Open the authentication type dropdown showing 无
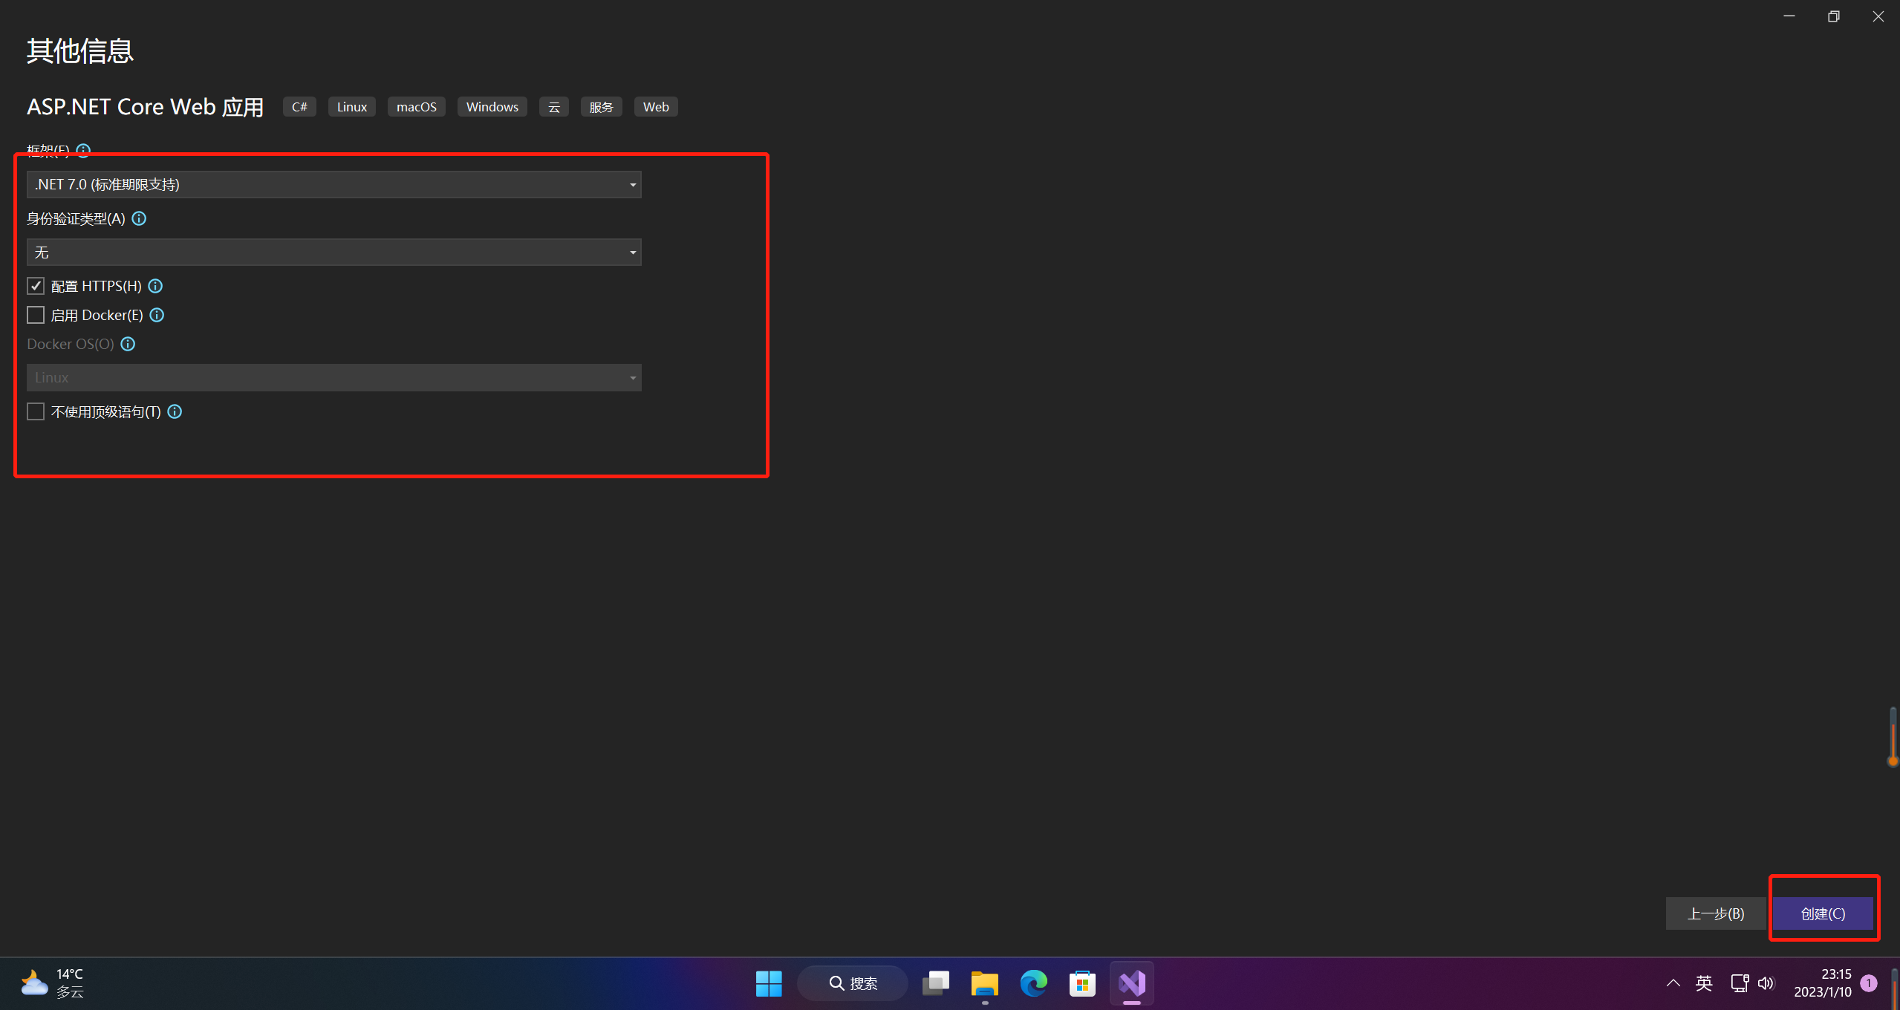This screenshot has height=1010, width=1900. (x=334, y=252)
